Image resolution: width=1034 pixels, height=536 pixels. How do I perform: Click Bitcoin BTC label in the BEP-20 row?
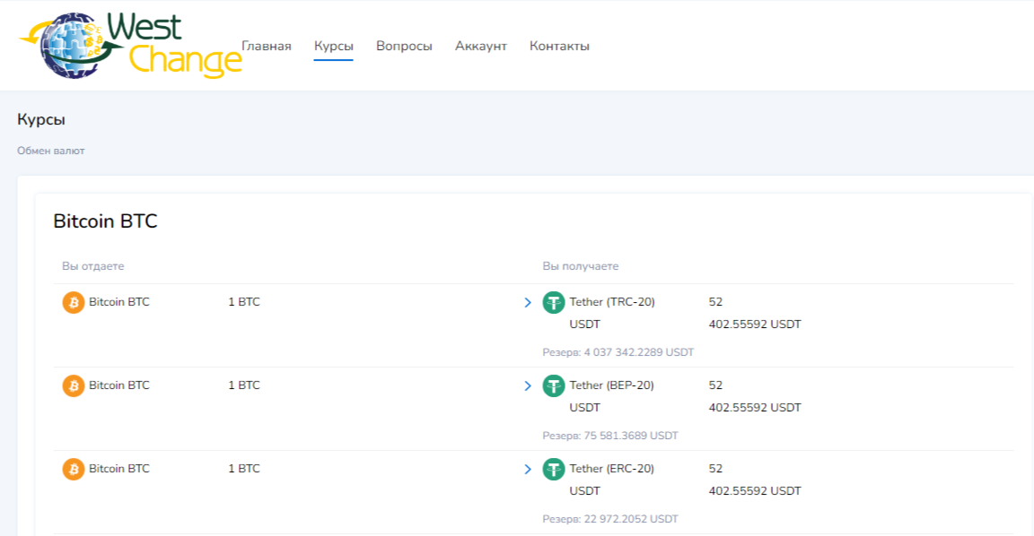(119, 385)
